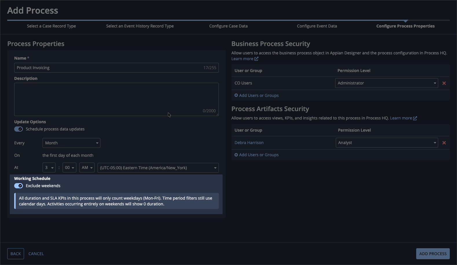The width and height of the screenshot is (457, 265).
Task: Go to Configure Event Data step
Action: [x=317, y=26]
